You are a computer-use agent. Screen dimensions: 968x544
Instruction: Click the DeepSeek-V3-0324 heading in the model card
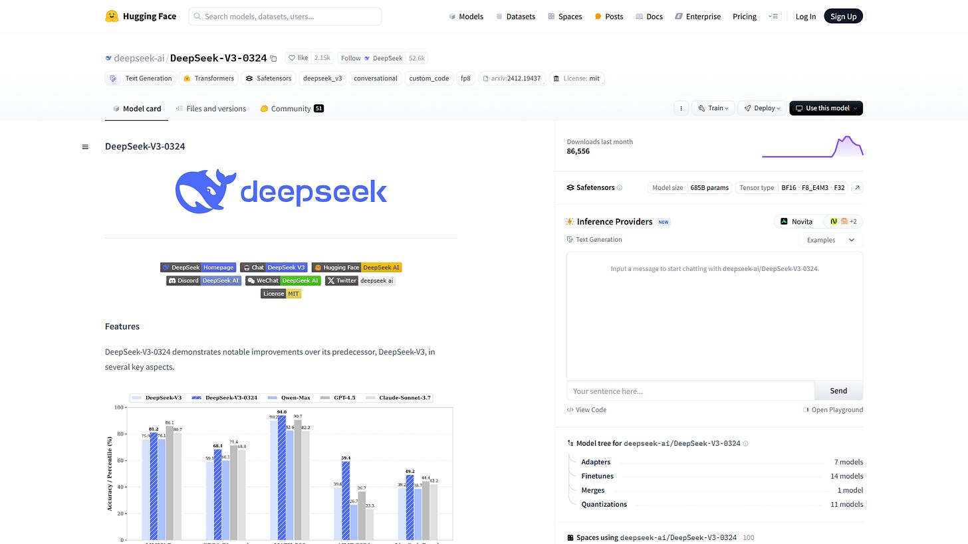point(145,146)
